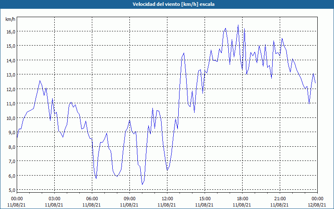Click the 12:00 time label on the x-axis
Image resolution: width=334 pixels, height=209 pixels.
click(x=167, y=199)
